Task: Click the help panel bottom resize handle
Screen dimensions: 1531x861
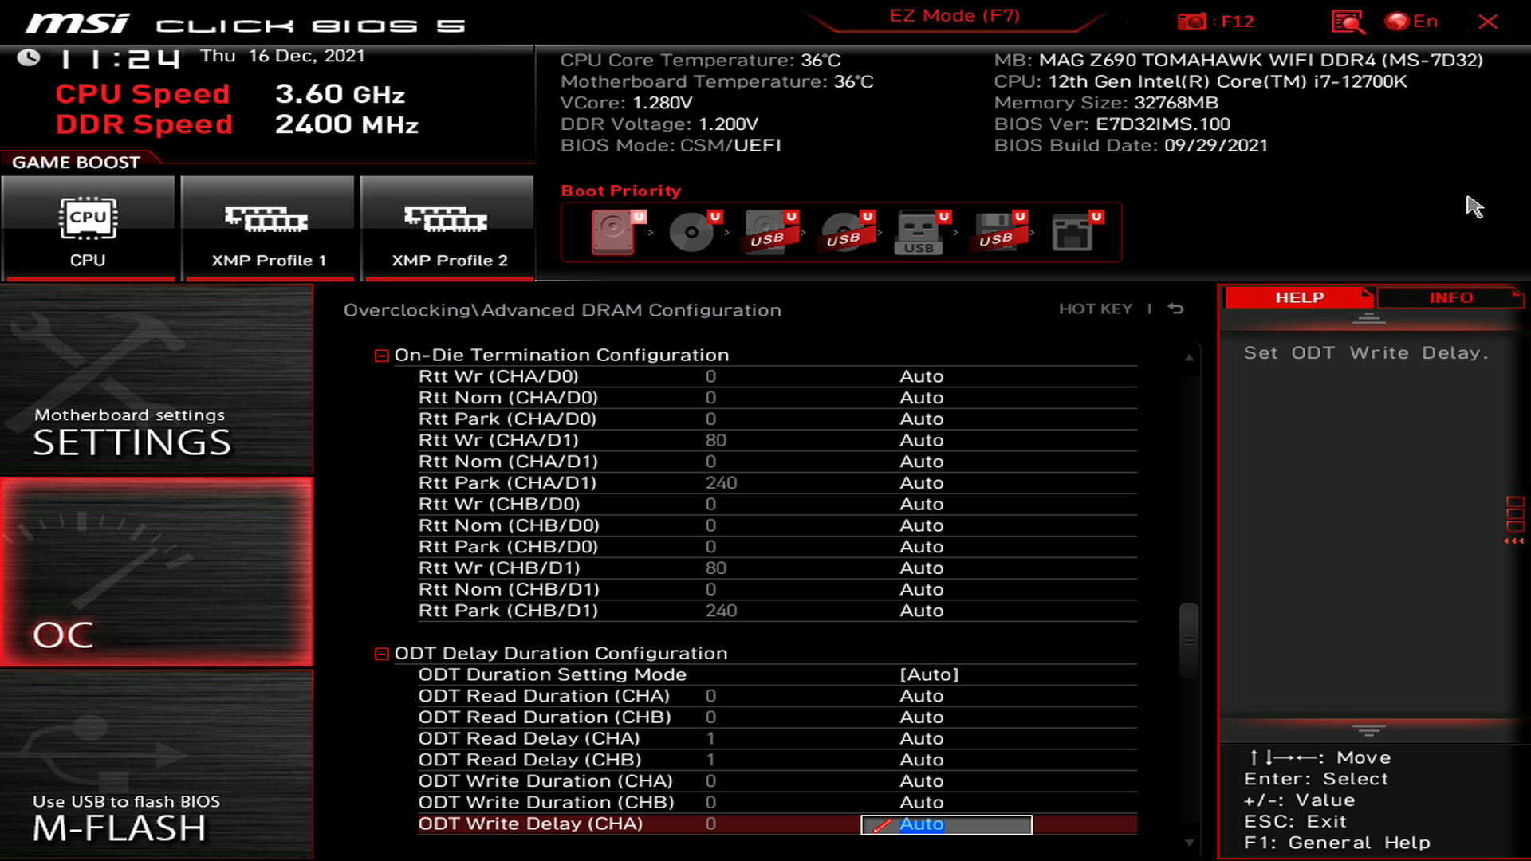Action: [x=1368, y=730]
